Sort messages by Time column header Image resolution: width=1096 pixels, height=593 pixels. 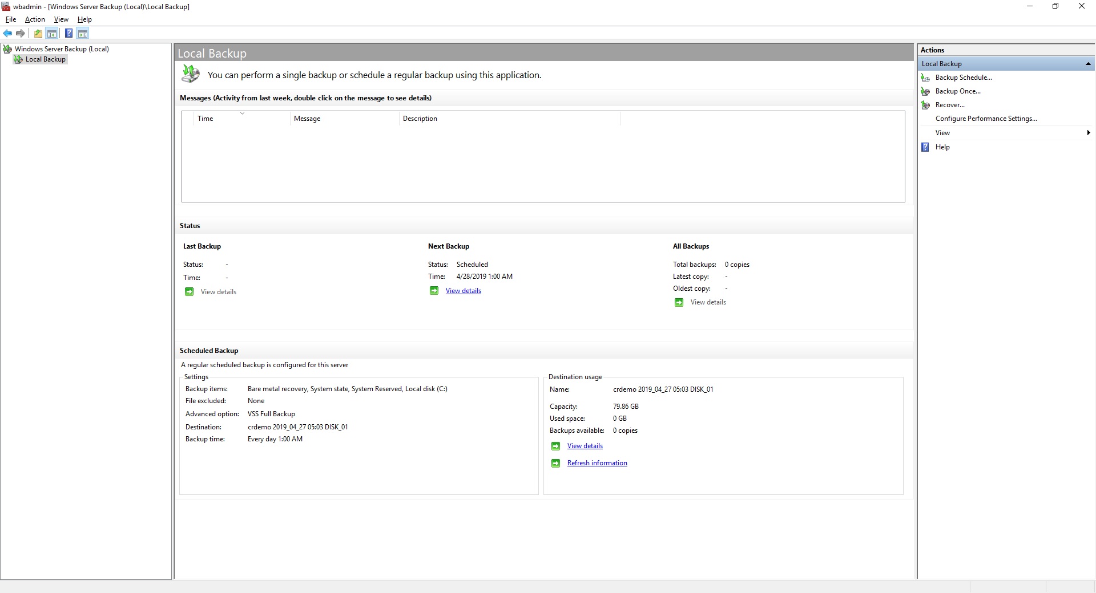click(242, 119)
